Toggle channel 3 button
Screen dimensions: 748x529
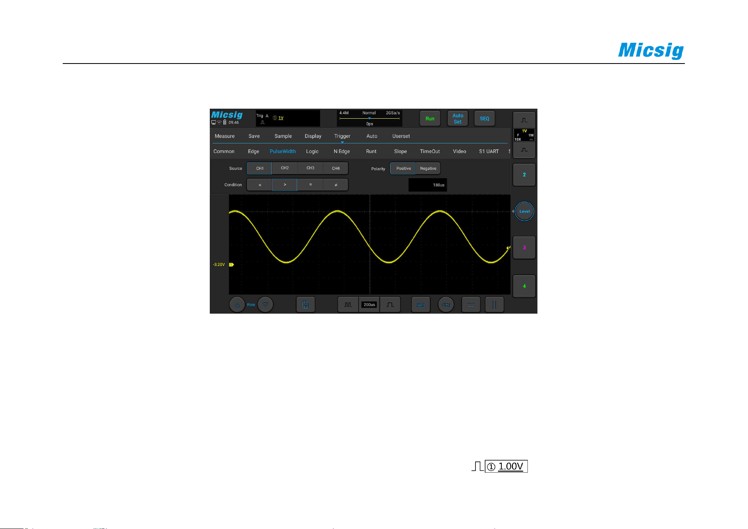524,248
